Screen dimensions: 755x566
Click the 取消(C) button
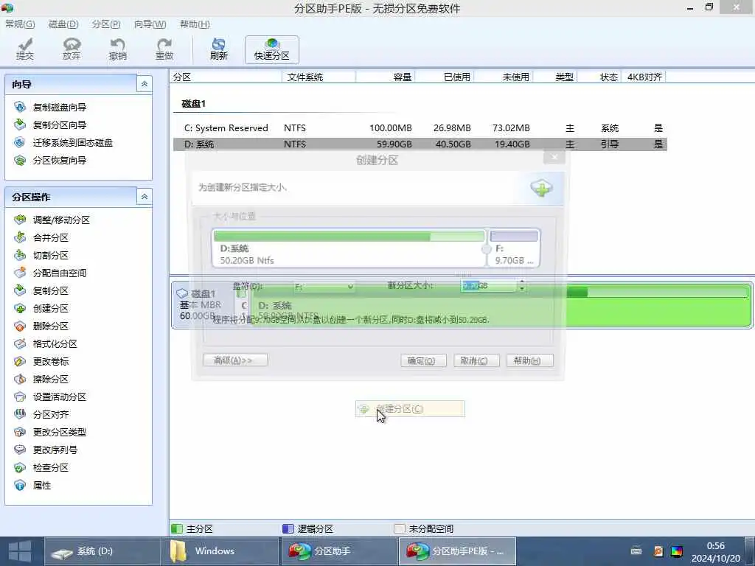[x=476, y=360]
